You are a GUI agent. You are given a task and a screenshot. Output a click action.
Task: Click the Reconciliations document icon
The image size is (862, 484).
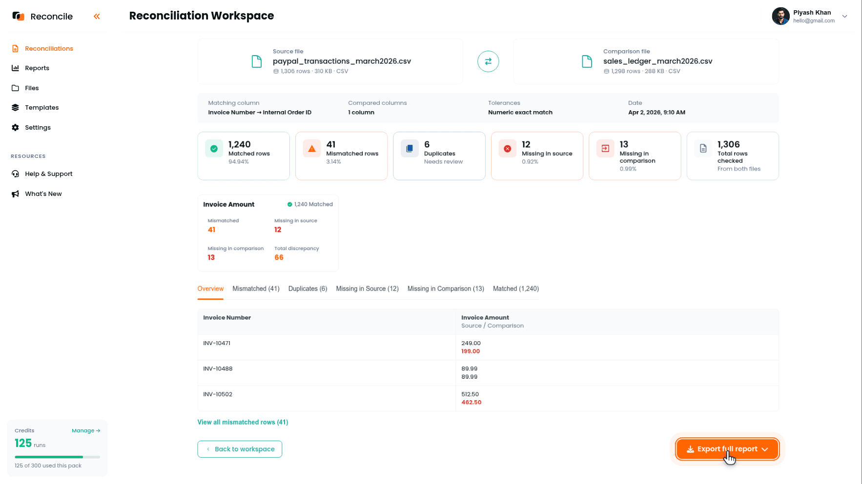[x=15, y=49]
